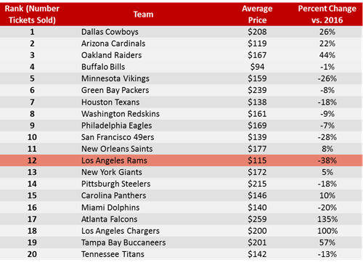This screenshot has height=265, width=363.
Task: Click the $94 Buffalo Bills price
Action: 257,67
